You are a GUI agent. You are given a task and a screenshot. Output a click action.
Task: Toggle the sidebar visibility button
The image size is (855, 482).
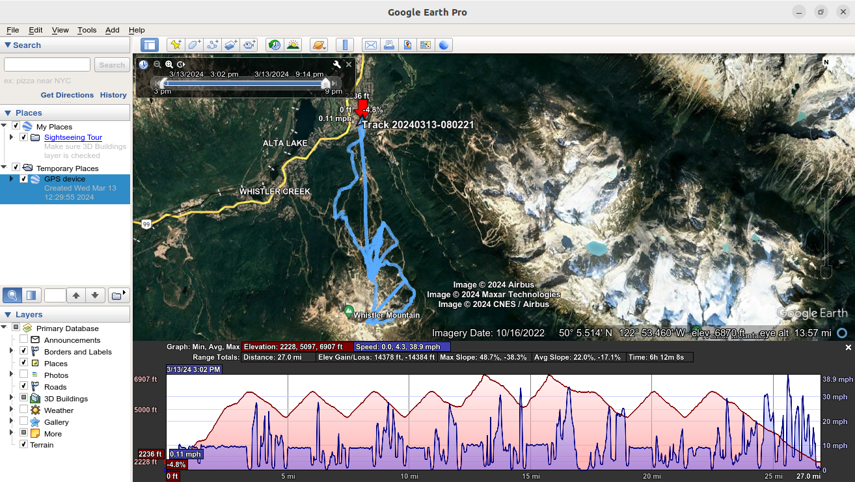[x=150, y=45]
